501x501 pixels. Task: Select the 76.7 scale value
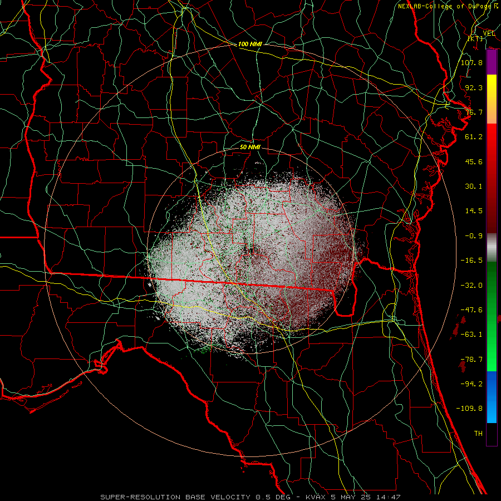pyautogui.click(x=474, y=112)
